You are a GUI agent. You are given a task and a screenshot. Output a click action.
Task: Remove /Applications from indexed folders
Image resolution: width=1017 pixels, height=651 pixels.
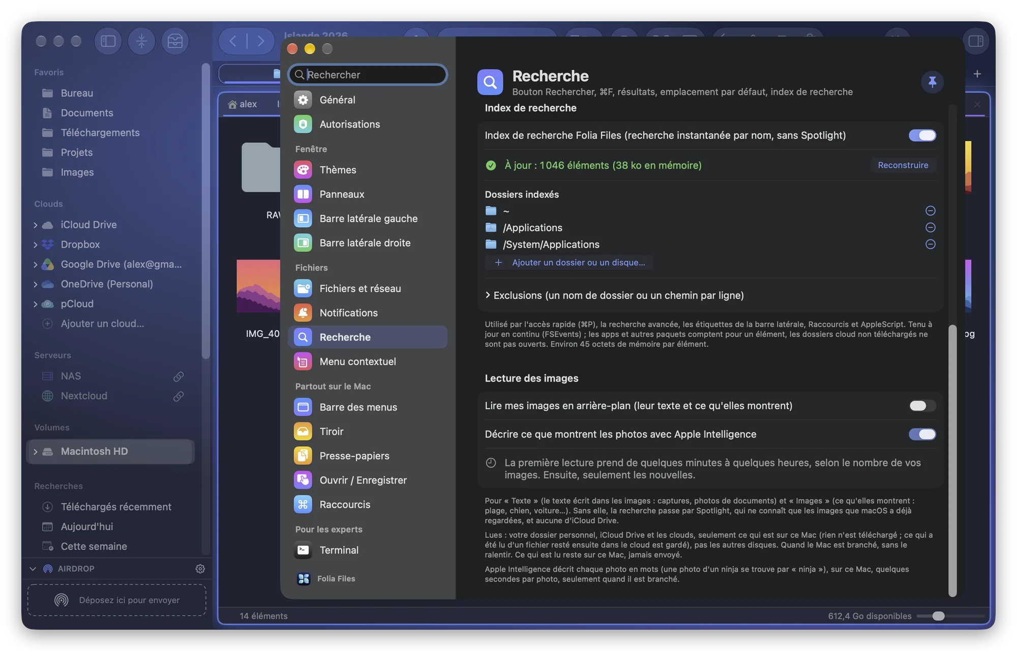tap(930, 227)
